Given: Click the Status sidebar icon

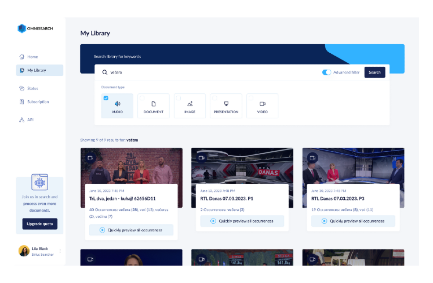Looking at the screenshot, I should pyautogui.click(x=22, y=88).
